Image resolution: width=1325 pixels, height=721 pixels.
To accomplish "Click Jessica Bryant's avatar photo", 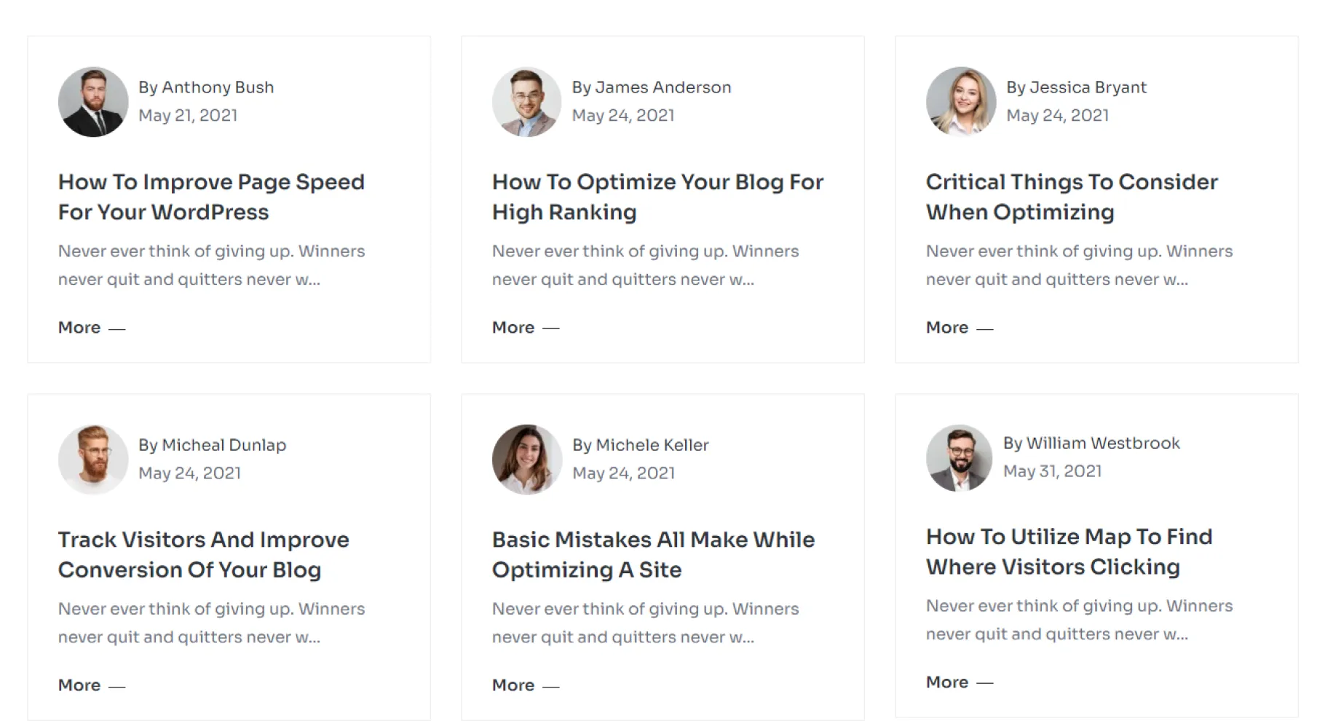I will (x=961, y=102).
